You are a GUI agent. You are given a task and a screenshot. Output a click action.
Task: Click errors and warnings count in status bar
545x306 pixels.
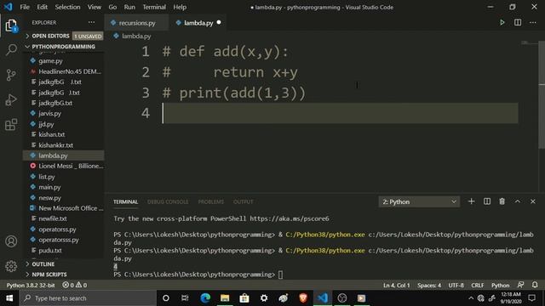(74, 286)
